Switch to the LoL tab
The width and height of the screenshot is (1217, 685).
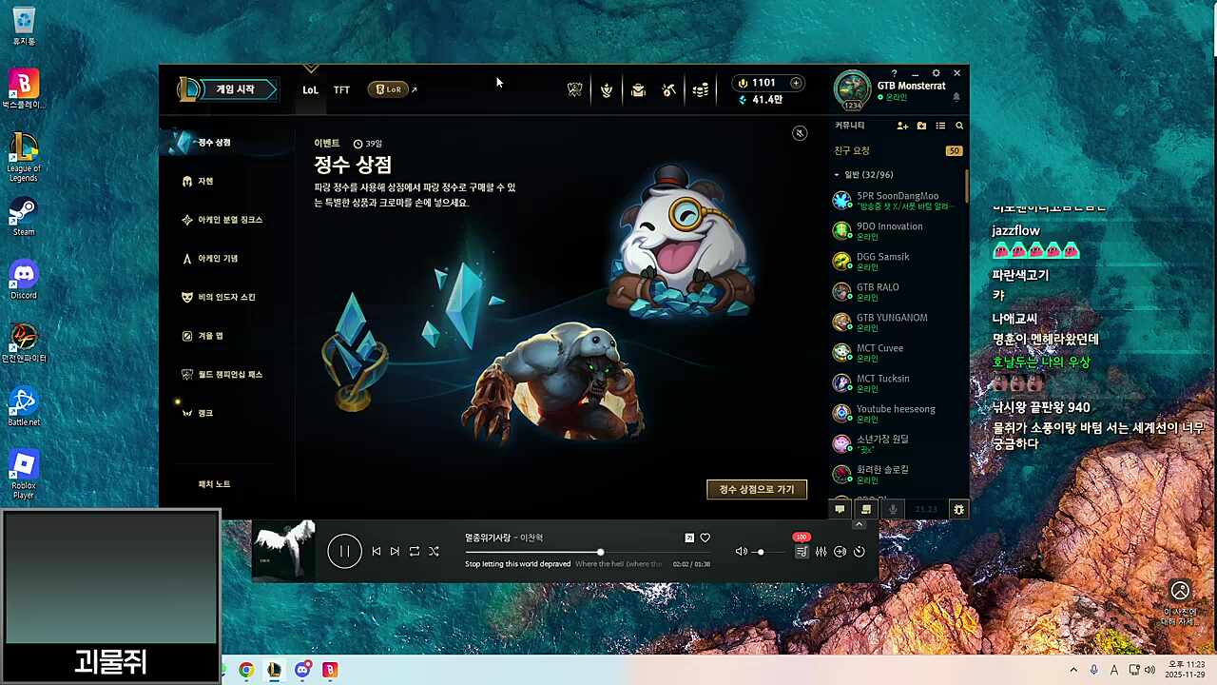[310, 89]
